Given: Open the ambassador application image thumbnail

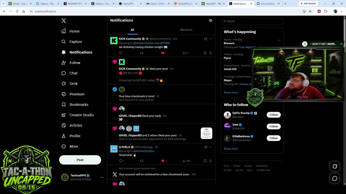Looking at the screenshot, I should (x=207, y=133).
